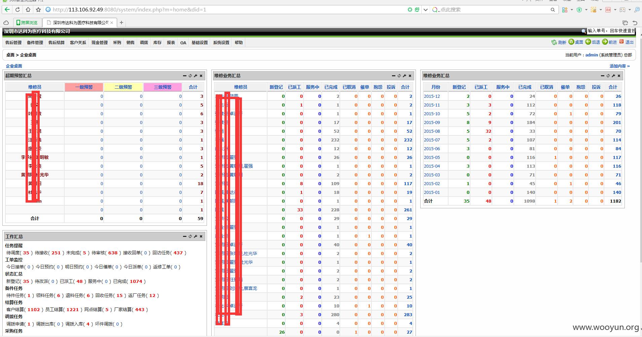Click 客户结算 count 1102
Viewport: 642px width, 337px height.
coord(34,309)
